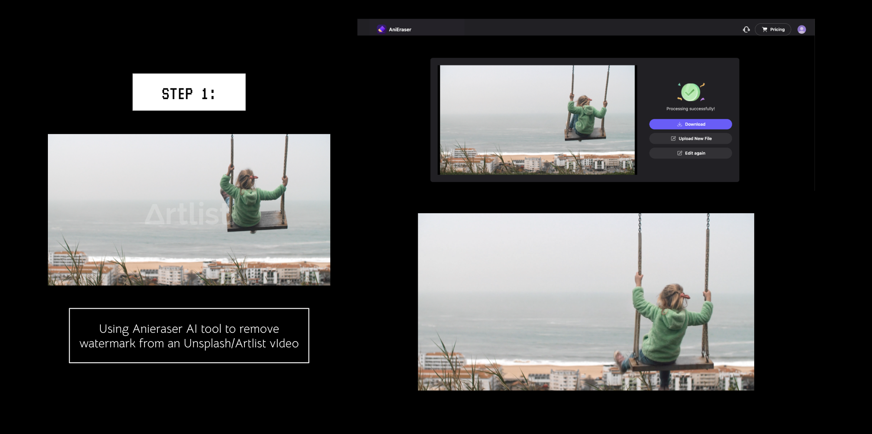Click the AniEraser logo icon

click(x=381, y=29)
